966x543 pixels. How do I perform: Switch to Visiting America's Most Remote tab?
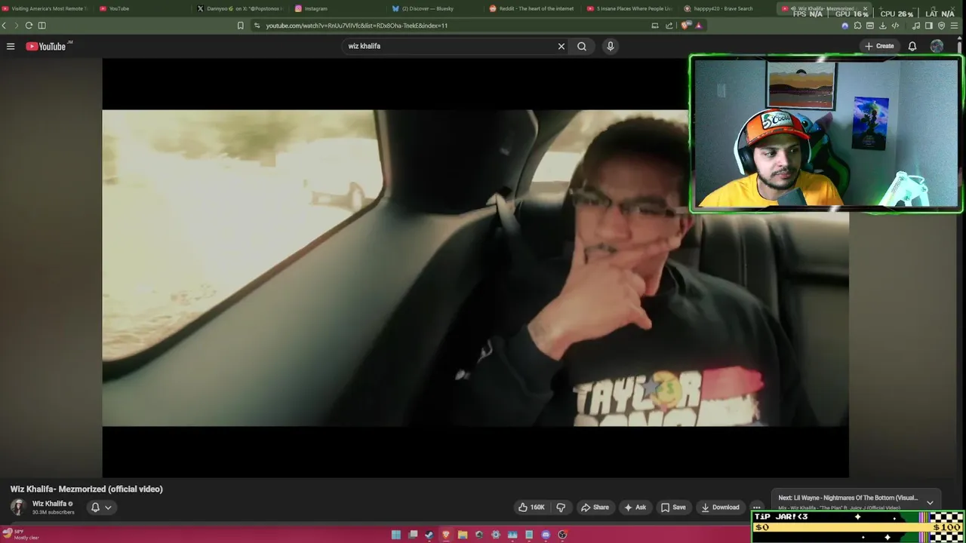tap(45, 8)
